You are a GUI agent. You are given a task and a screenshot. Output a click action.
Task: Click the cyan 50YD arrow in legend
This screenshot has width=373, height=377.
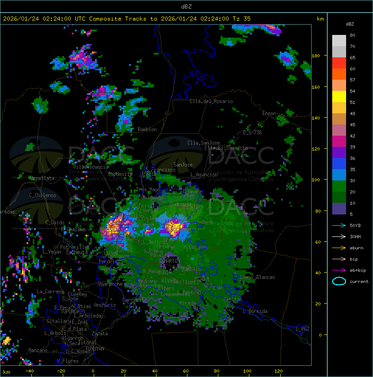point(339,226)
